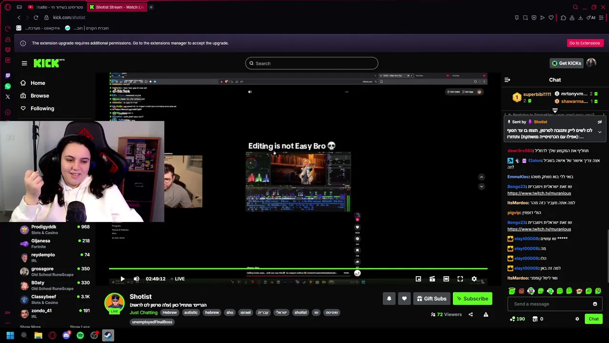Open the emoji picker in chat input
Image resolution: width=609 pixels, height=343 pixels.
coord(595,304)
